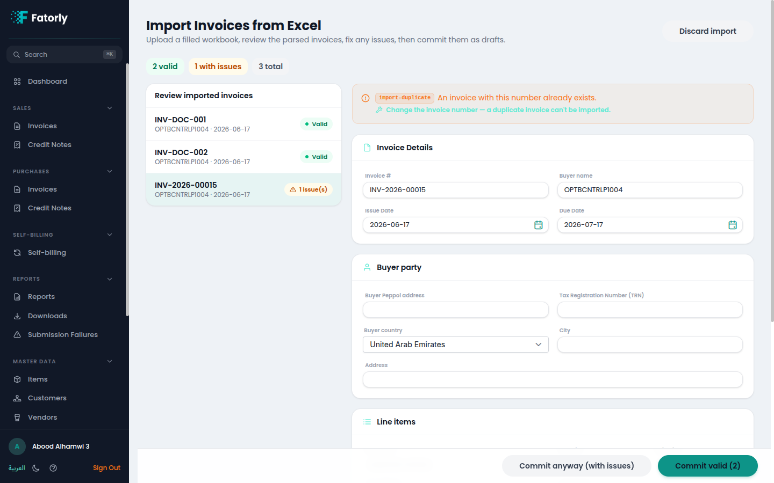Select the 1 with issues filter chip

[218, 67]
